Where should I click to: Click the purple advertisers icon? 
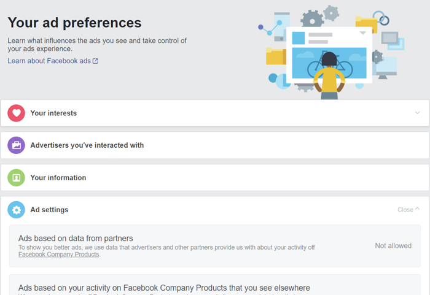[17, 145]
